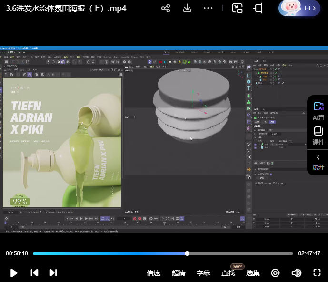Viewport: 328px width, 282px height.
Task: Expand the side panel with 展开
Action: coord(318,162)
